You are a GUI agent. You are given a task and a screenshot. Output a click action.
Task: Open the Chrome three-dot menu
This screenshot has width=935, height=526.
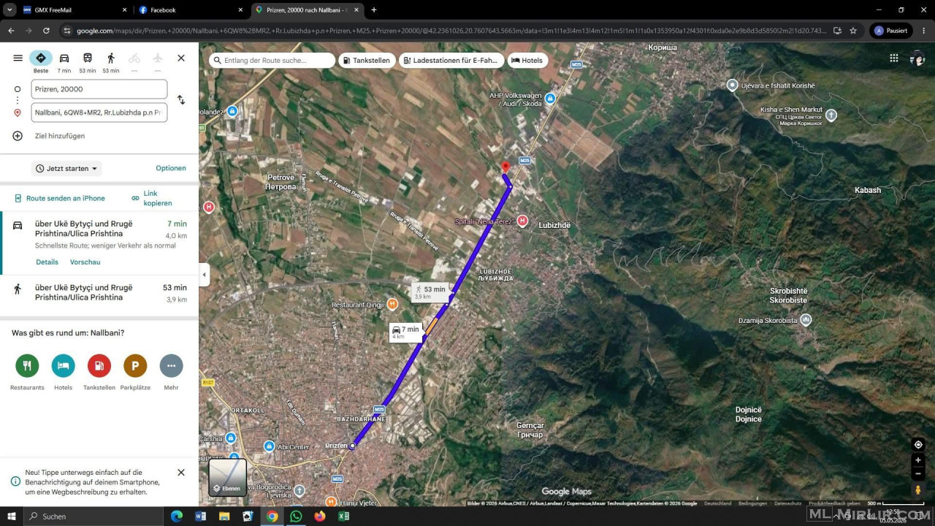coord(923,31)
